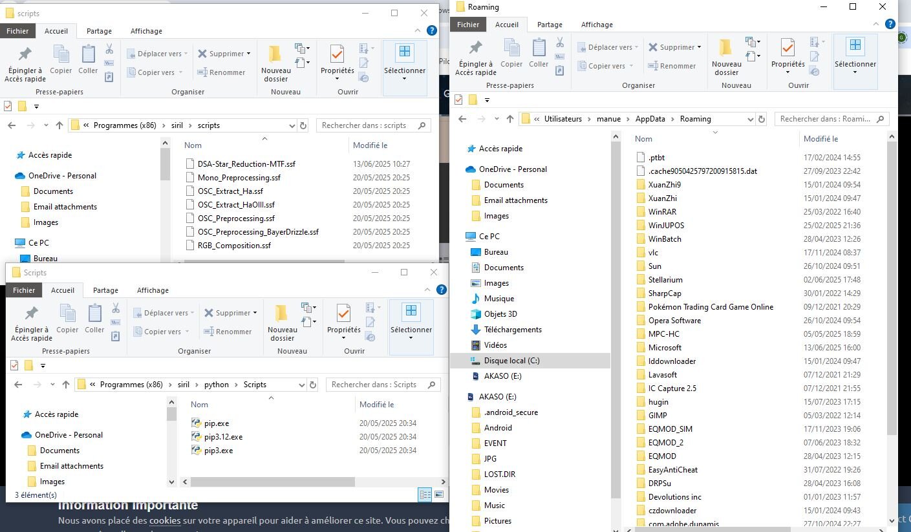Open recent locations chevron in Roaming window

496,119
